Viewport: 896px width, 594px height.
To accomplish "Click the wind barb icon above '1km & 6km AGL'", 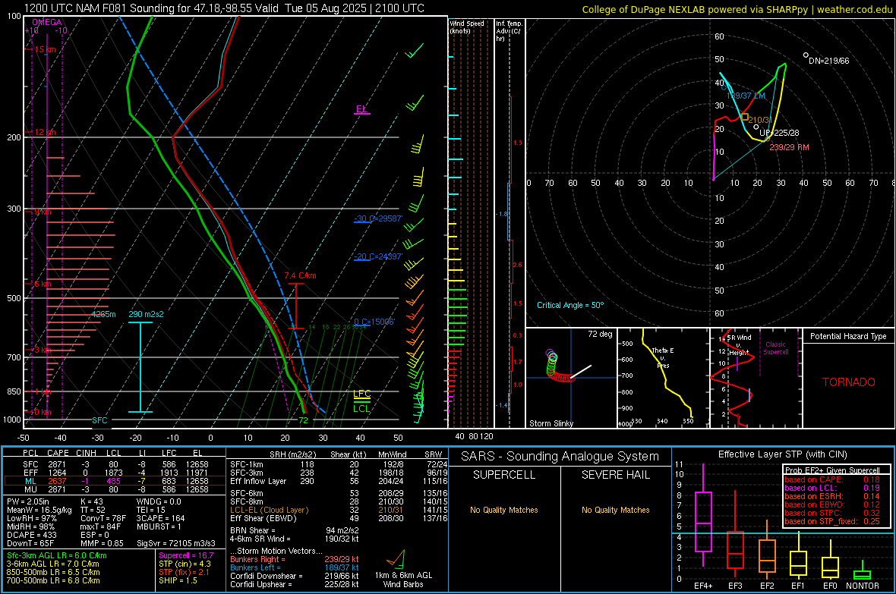I will [x=396, y=558].
